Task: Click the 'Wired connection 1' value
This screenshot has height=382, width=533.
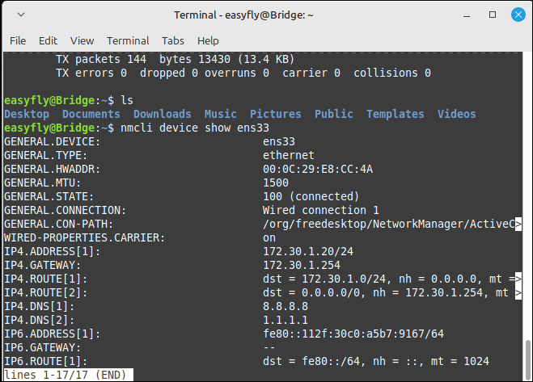Action: click(x=320, y=211)
